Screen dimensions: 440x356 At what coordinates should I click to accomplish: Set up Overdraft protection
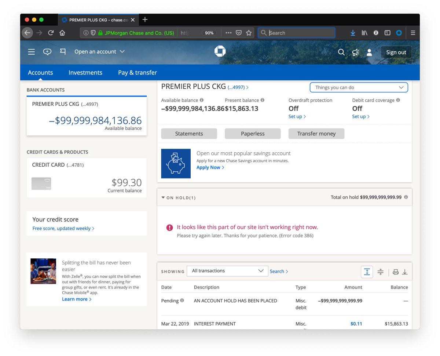(x=297, y=116)
